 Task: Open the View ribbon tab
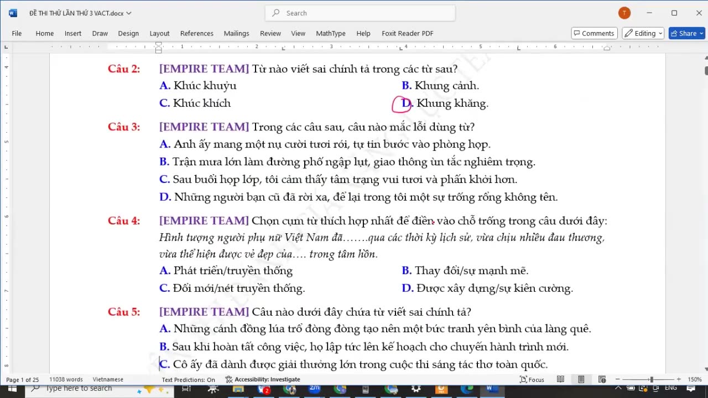coord(298,33)
